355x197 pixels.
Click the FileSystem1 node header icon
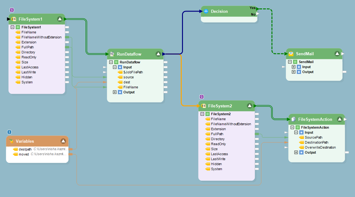click(14, 19)
